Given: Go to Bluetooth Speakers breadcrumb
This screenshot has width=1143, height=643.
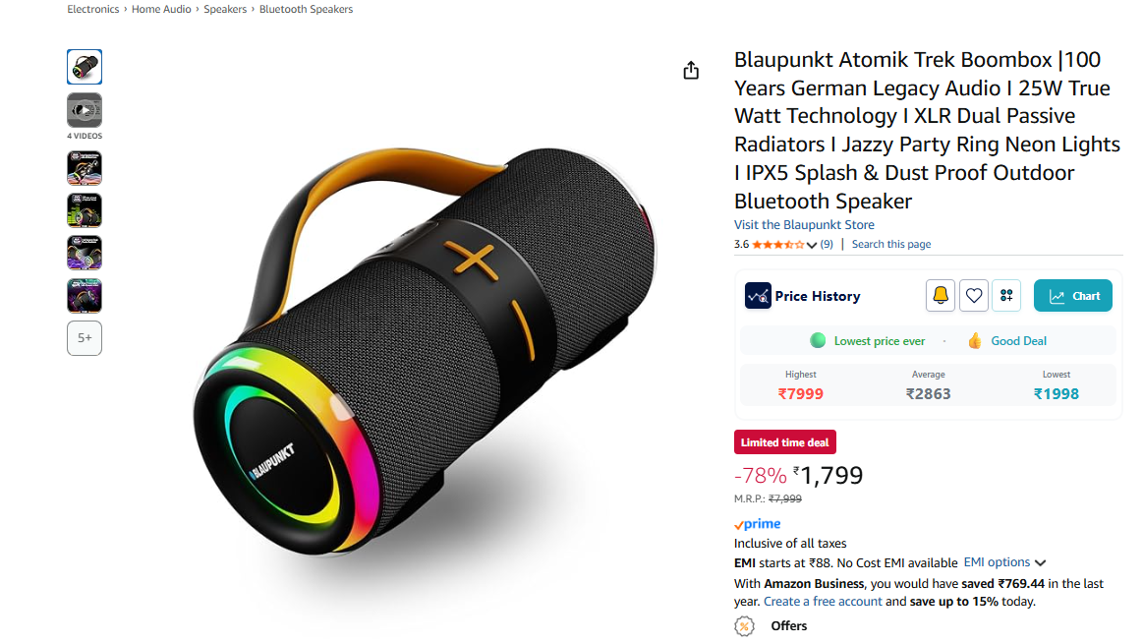Looking at the screenshot, I should (306, 9).
